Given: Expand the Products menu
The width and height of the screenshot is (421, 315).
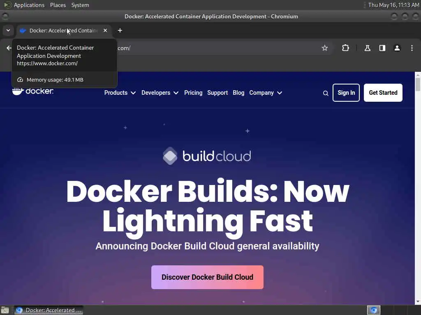Looking at the screenshot, I should (x=120, y=93).
